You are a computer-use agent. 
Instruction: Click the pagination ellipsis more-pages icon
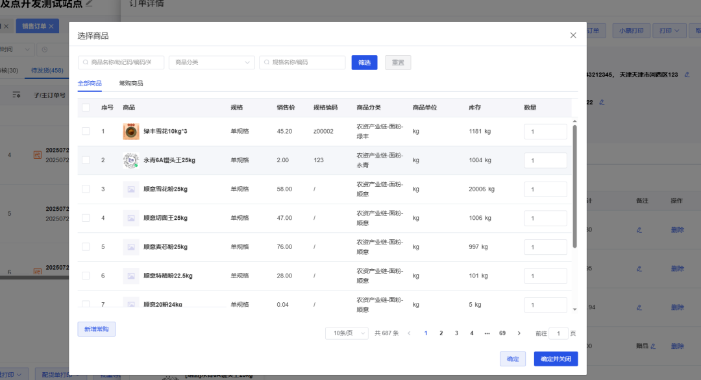[487, 333]
